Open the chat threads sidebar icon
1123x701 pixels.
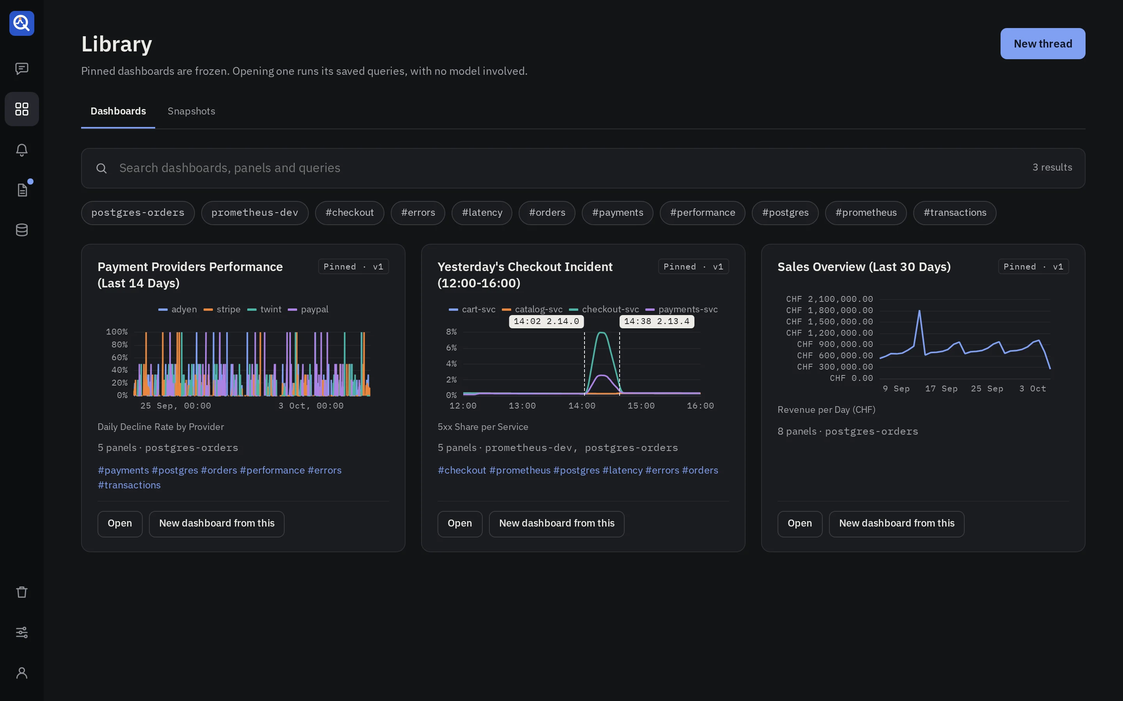click(x=22, y=69)
